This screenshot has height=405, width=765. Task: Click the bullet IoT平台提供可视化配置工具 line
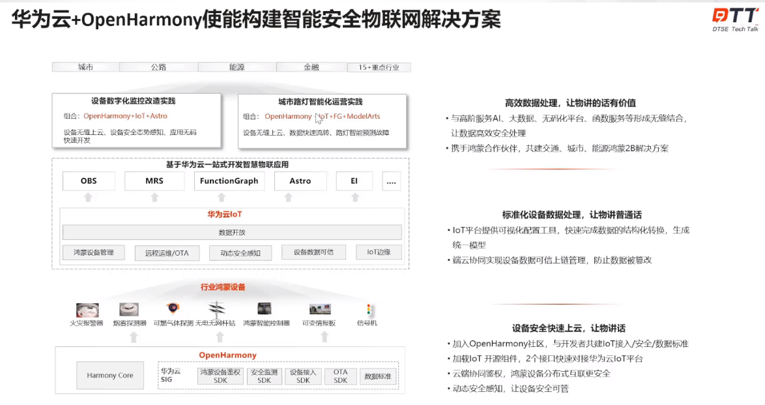click(571, 230)
